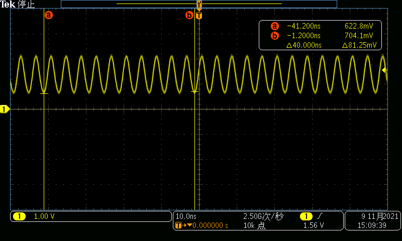This screenshot has width=402, height=241.
Task: Click the 1.56 V trigger level readout
Action: [x=313, y=225]
